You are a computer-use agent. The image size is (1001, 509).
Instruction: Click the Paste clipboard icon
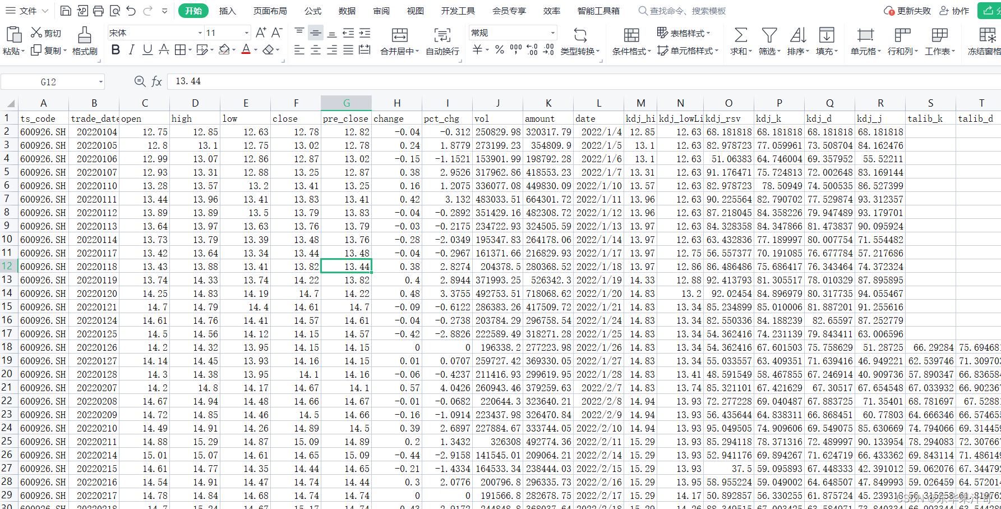tap(13, 35)
